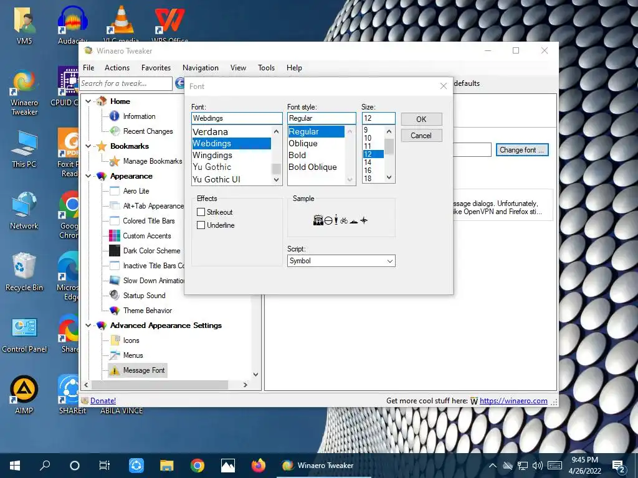The image size is (638, 478).
Task: Open the This PC desktop icon
Action: point(24,144)
